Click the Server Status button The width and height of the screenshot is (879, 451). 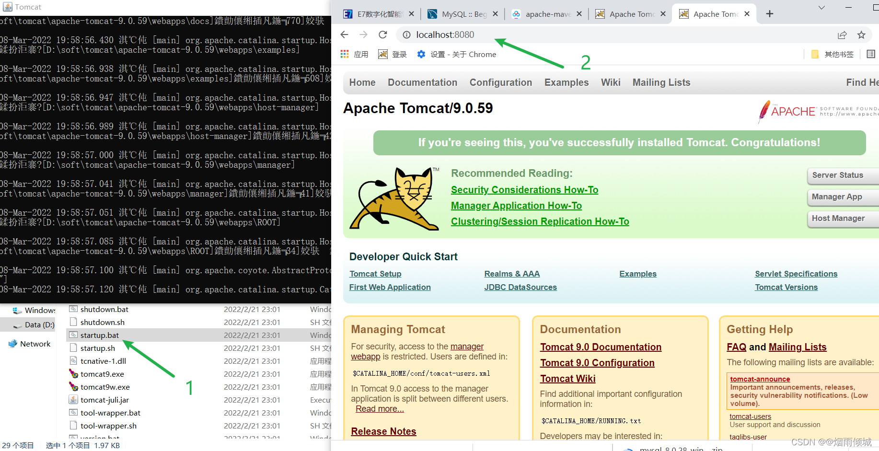point(843,175)
